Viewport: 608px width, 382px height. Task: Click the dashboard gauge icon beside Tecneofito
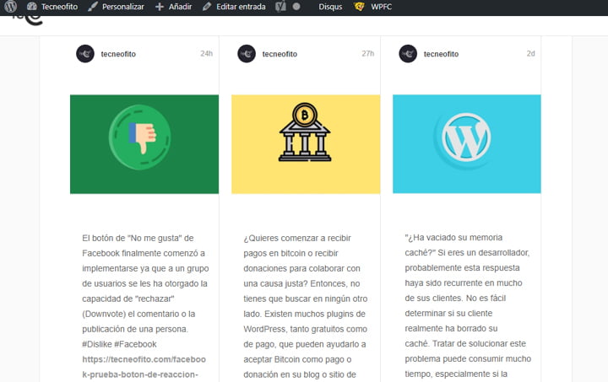pos(32,7)
